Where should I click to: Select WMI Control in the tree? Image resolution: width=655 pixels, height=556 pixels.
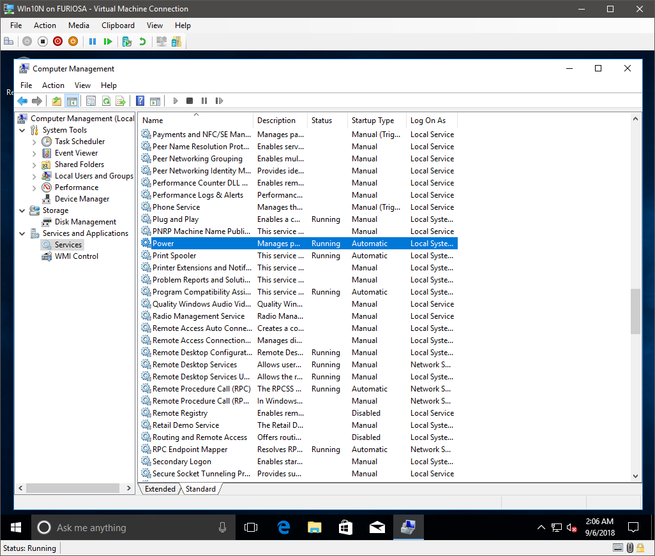[x=77, y=256]
